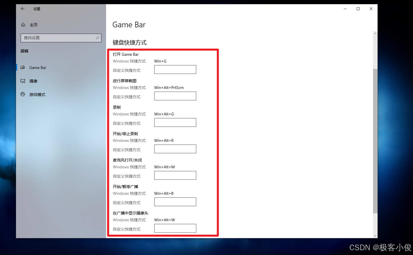Click the scrollbar up arrow
The image size is (413, 255).
[x=375, y=33]
